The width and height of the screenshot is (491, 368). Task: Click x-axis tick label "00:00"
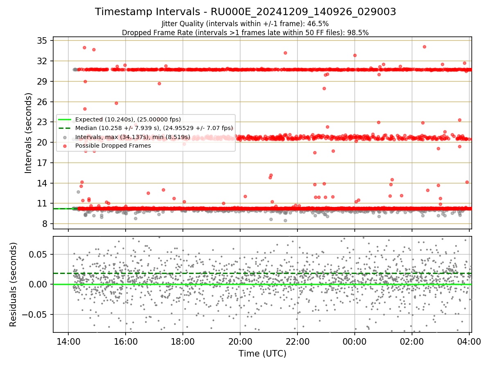(354, 341)
